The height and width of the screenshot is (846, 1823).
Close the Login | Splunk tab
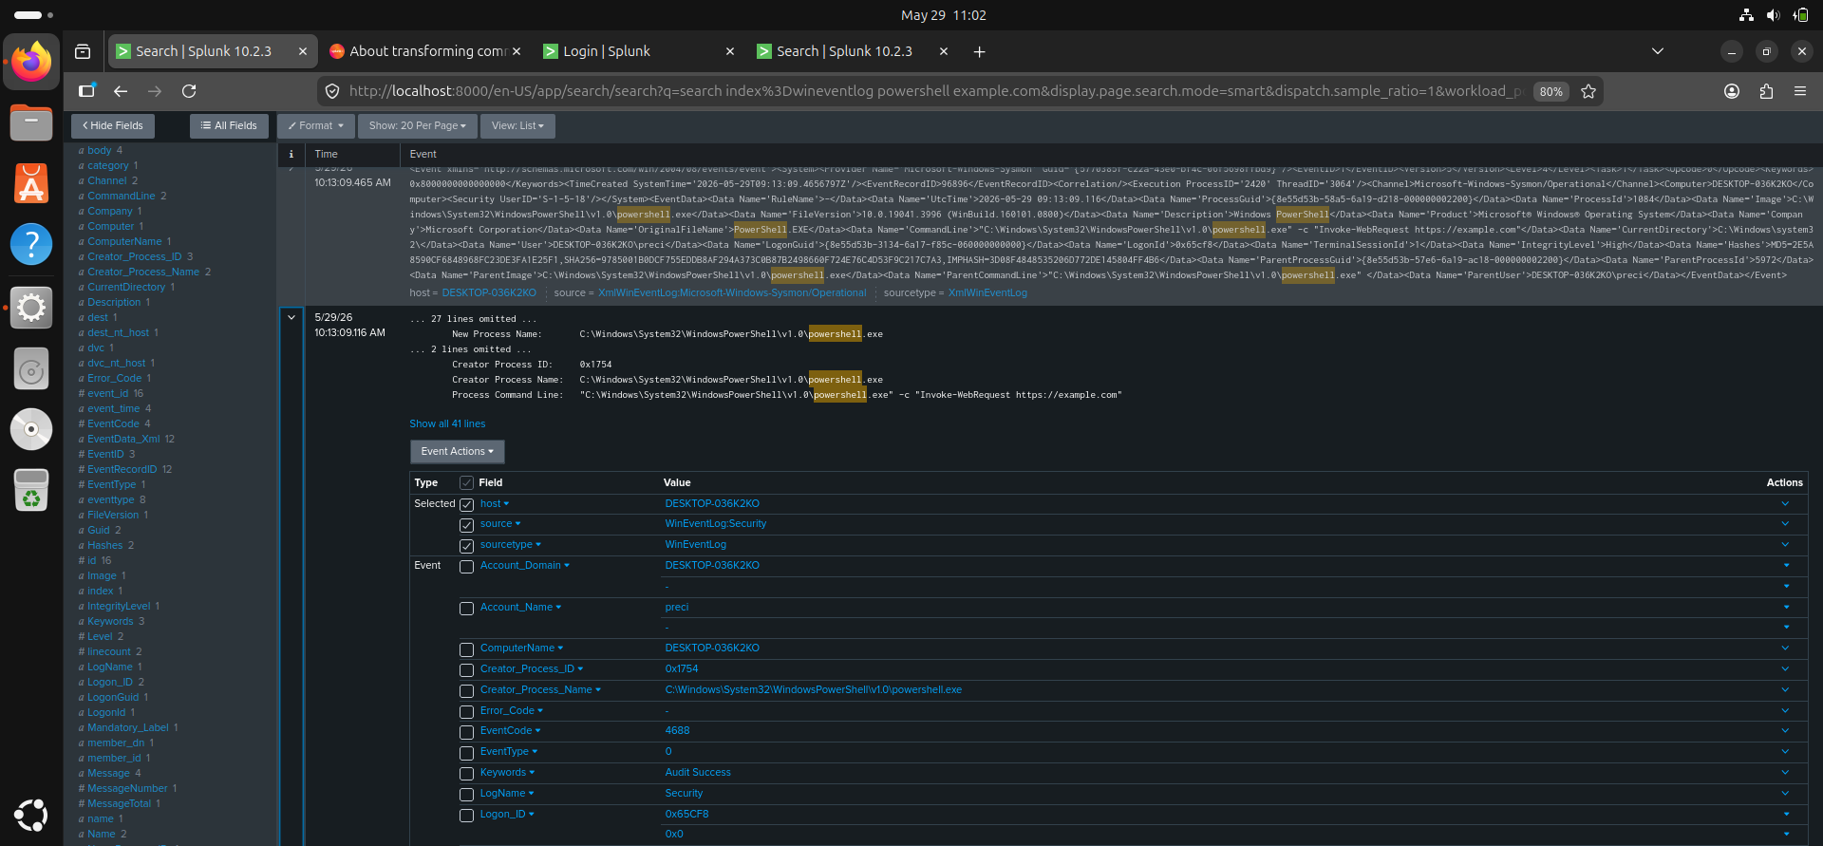(x=730, y=51)
